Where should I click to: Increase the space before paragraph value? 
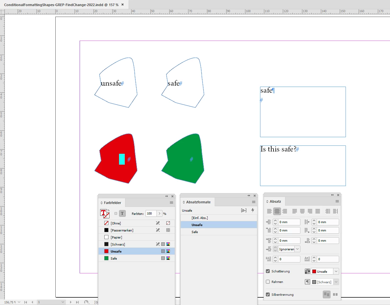pyautogui.click(x=275, y=239)
